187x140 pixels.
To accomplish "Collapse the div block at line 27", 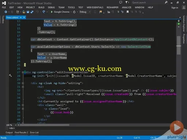I will 23,72.
